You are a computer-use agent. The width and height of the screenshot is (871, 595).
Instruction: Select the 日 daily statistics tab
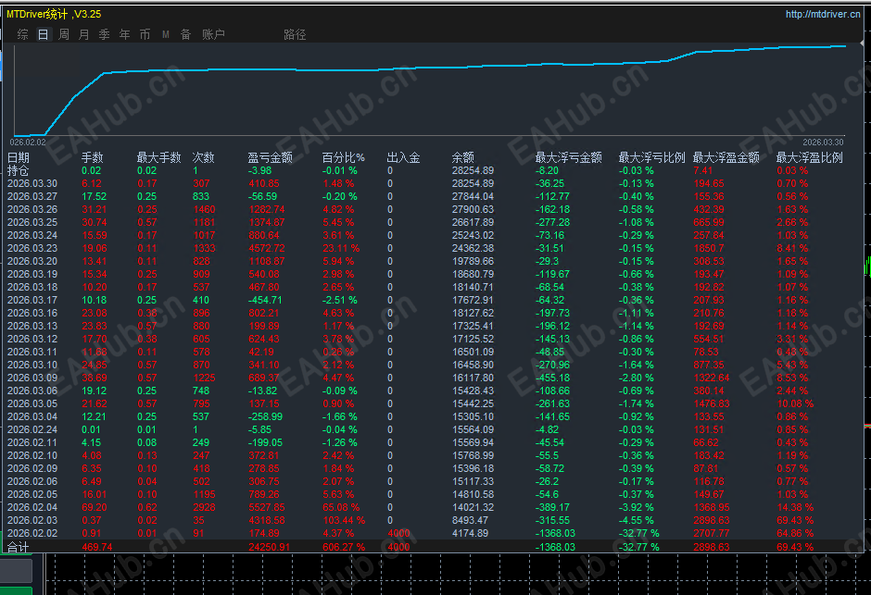click(43, 34)
